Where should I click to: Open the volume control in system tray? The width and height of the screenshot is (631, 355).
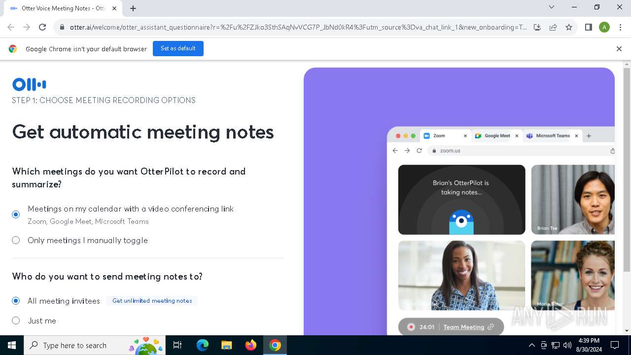click(x=567, y=345)
